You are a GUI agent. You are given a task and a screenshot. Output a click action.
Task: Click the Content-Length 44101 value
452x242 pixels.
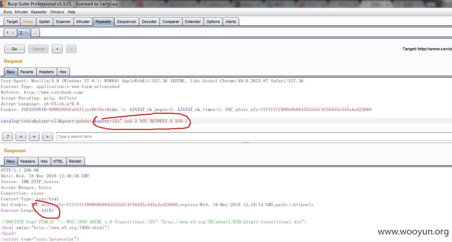[x=48, y=210]
